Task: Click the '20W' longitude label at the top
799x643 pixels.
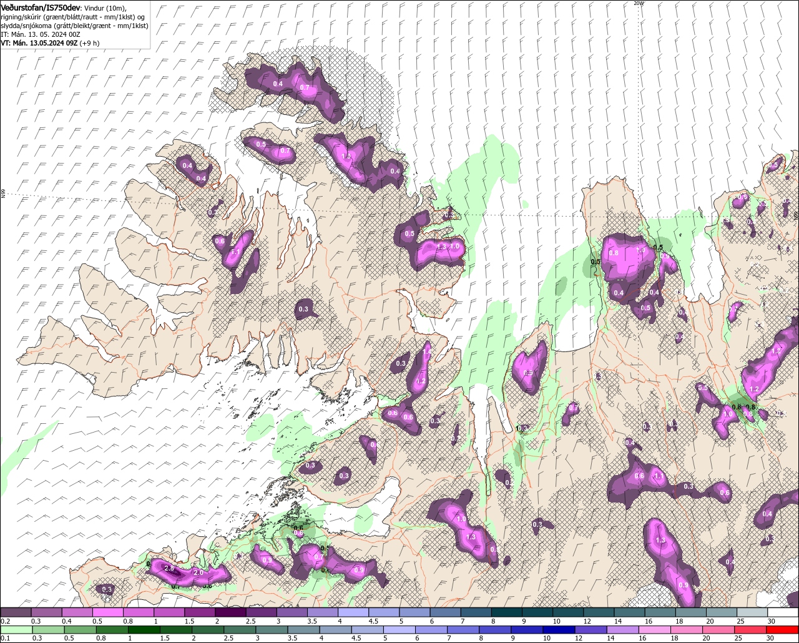Action: pos(639,3)
